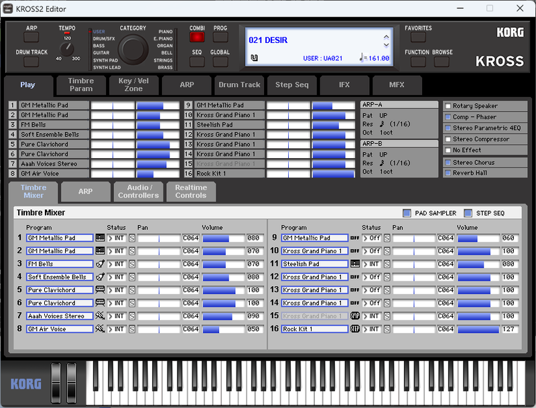This screenshot has height=408, width=536.
Task: Click the tempo value 161.00 in display
Action: point(379,58)
